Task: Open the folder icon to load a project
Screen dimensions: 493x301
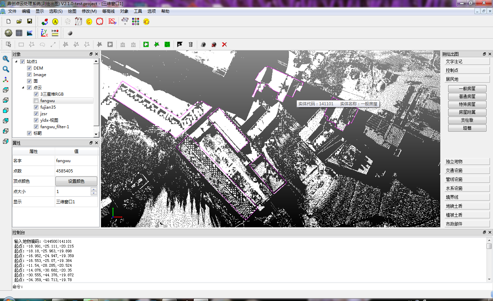Action: click(19, 21)
